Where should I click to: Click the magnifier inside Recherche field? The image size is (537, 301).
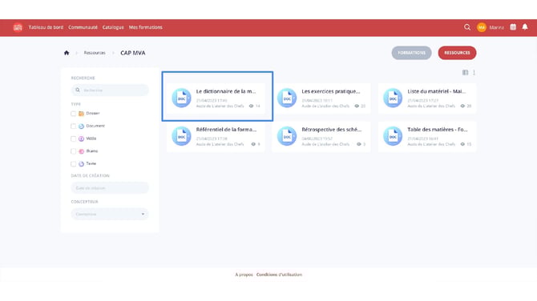[x=78, y=90]
